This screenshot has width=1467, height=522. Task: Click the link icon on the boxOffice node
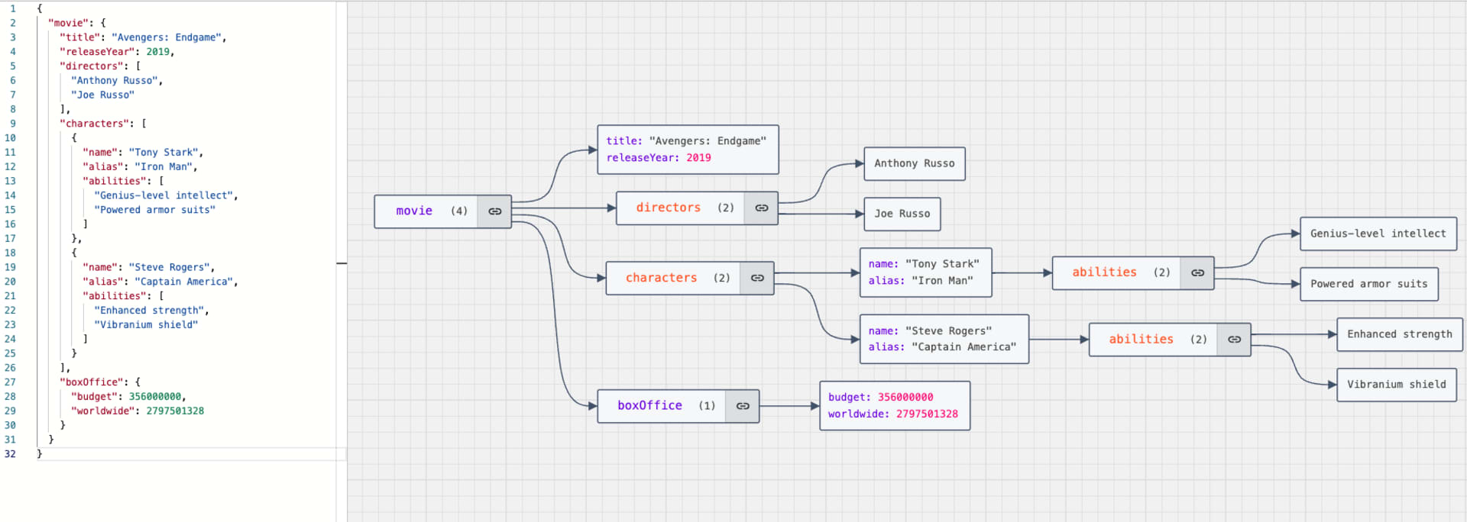[x=743, y=406]
